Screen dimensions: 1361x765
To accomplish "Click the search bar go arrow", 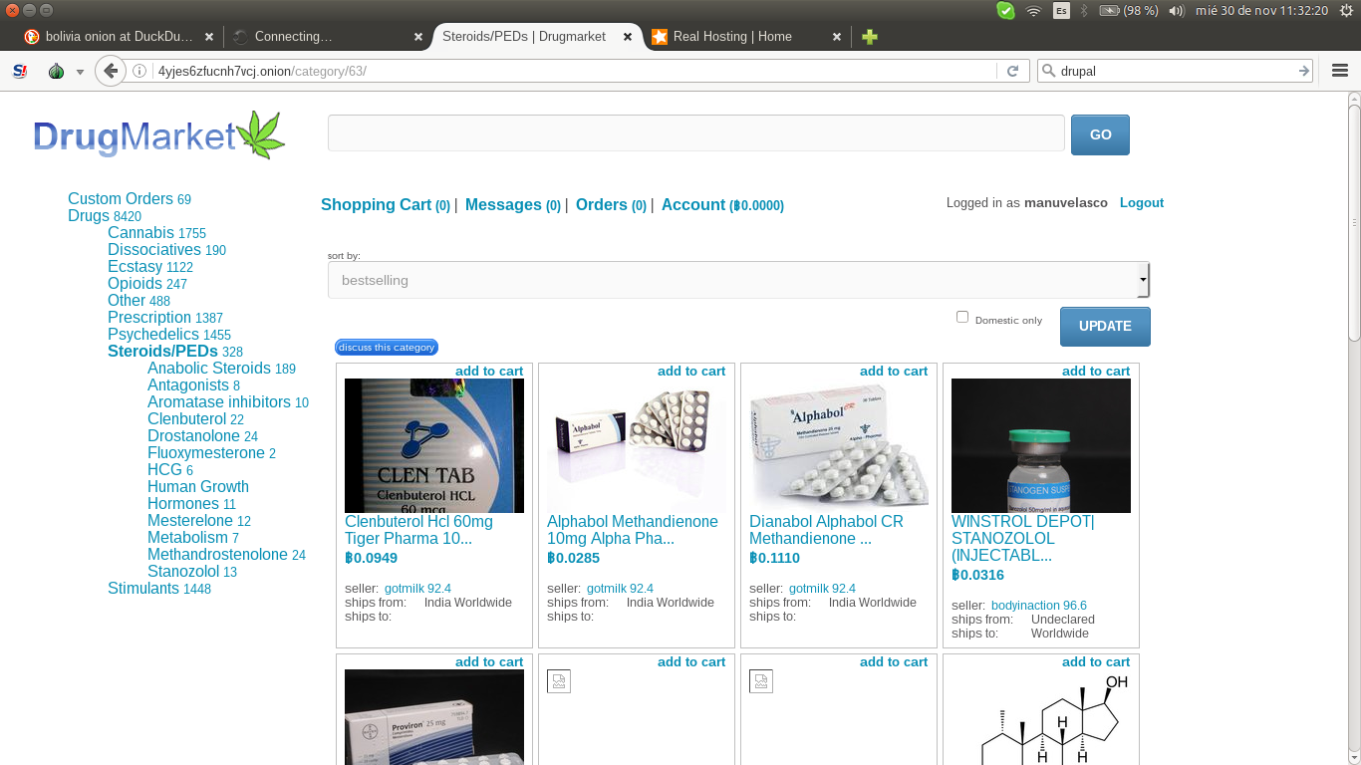I will tap(1303, 71).
